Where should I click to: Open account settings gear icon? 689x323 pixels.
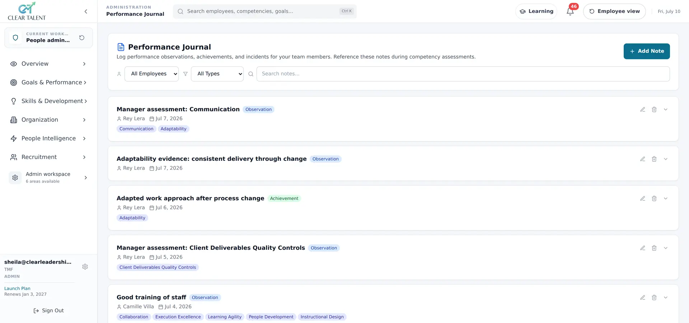(85, 267)
